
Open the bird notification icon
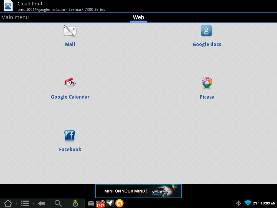[x=110, y=203]
